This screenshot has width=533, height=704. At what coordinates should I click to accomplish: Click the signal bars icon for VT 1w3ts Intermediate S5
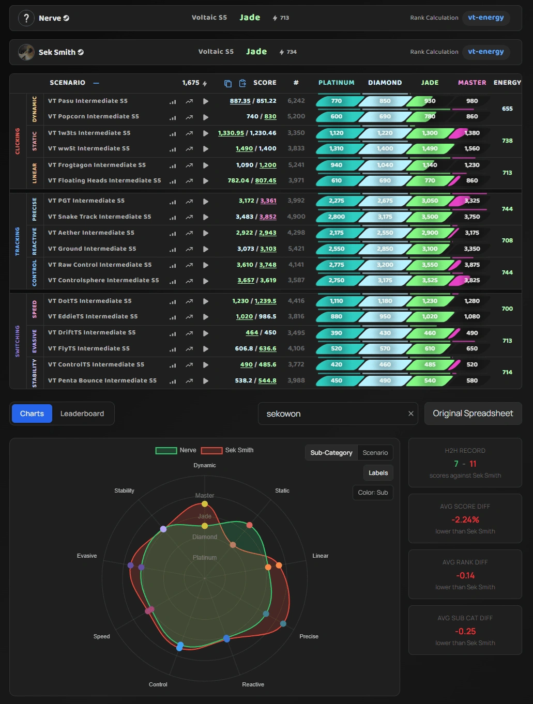(173, 133)
